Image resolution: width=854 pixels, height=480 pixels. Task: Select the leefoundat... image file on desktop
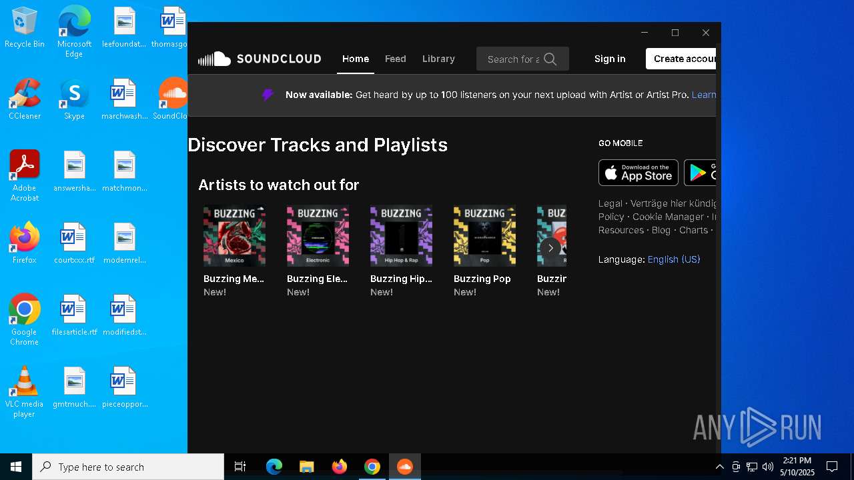click(x=124, y=27)
